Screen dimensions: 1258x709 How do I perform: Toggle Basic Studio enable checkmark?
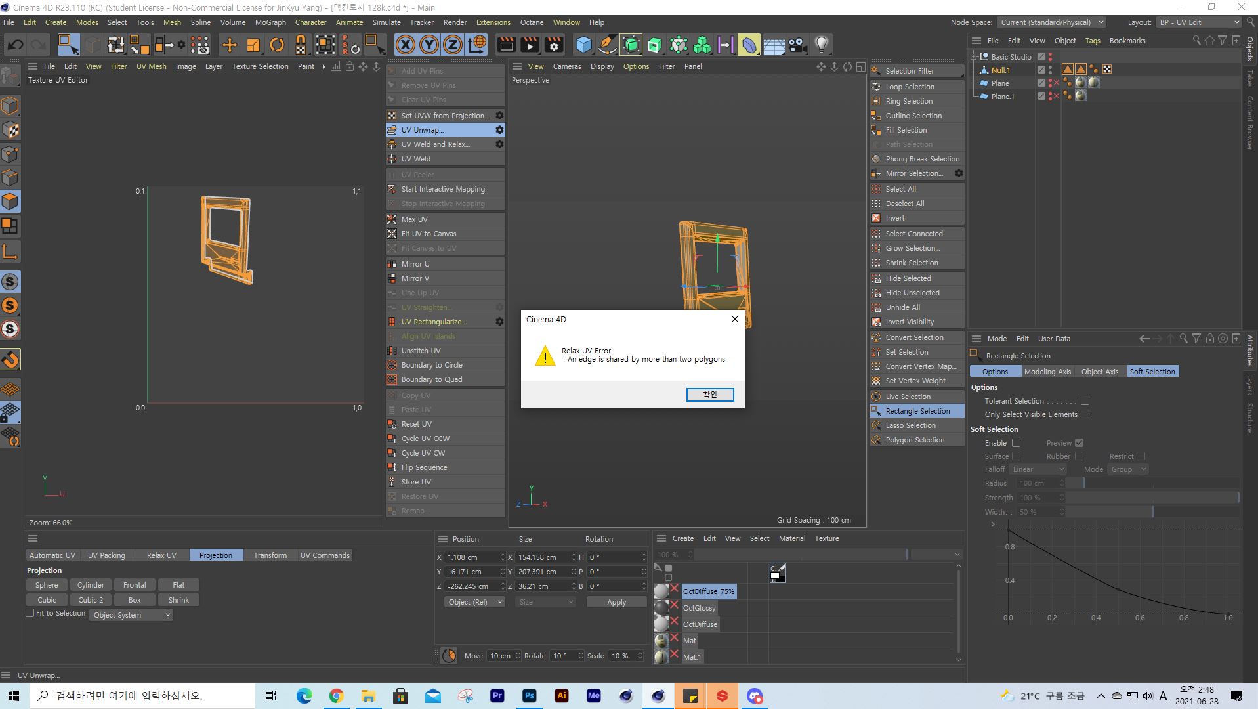pos(1041,57)
